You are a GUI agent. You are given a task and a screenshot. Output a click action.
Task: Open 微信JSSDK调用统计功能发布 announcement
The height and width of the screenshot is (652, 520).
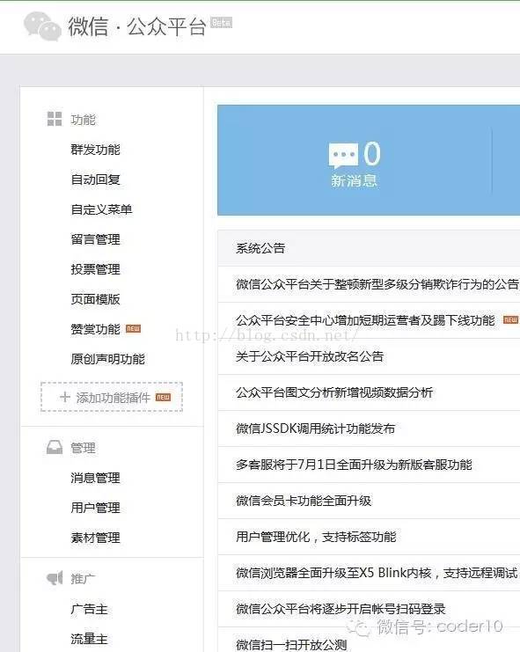(316, 429)
